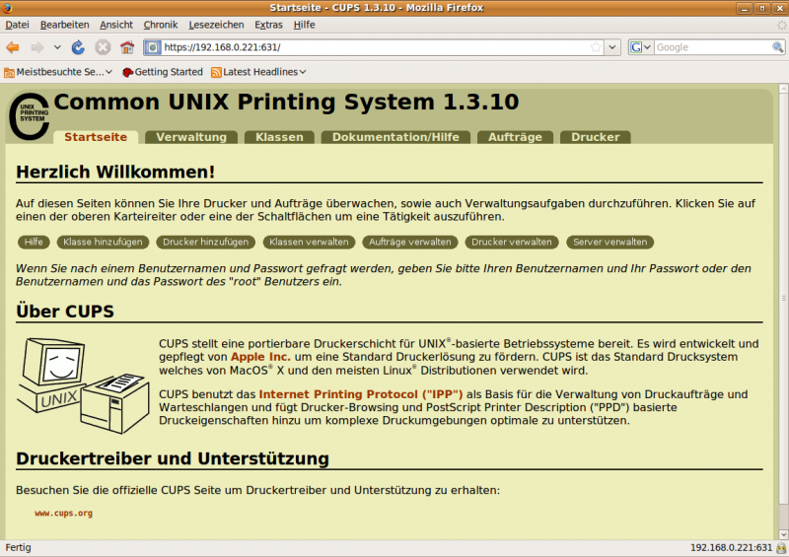Click the Drucker hinzufügen button
This screenshot has width=789, height=557.
pos(206,242)
